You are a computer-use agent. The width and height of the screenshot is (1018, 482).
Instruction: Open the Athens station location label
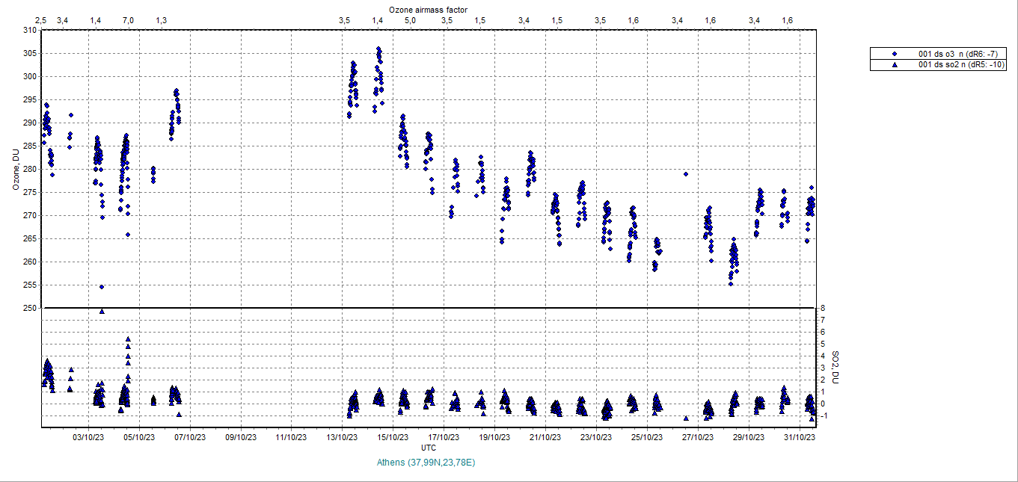[x=426, y=463]
